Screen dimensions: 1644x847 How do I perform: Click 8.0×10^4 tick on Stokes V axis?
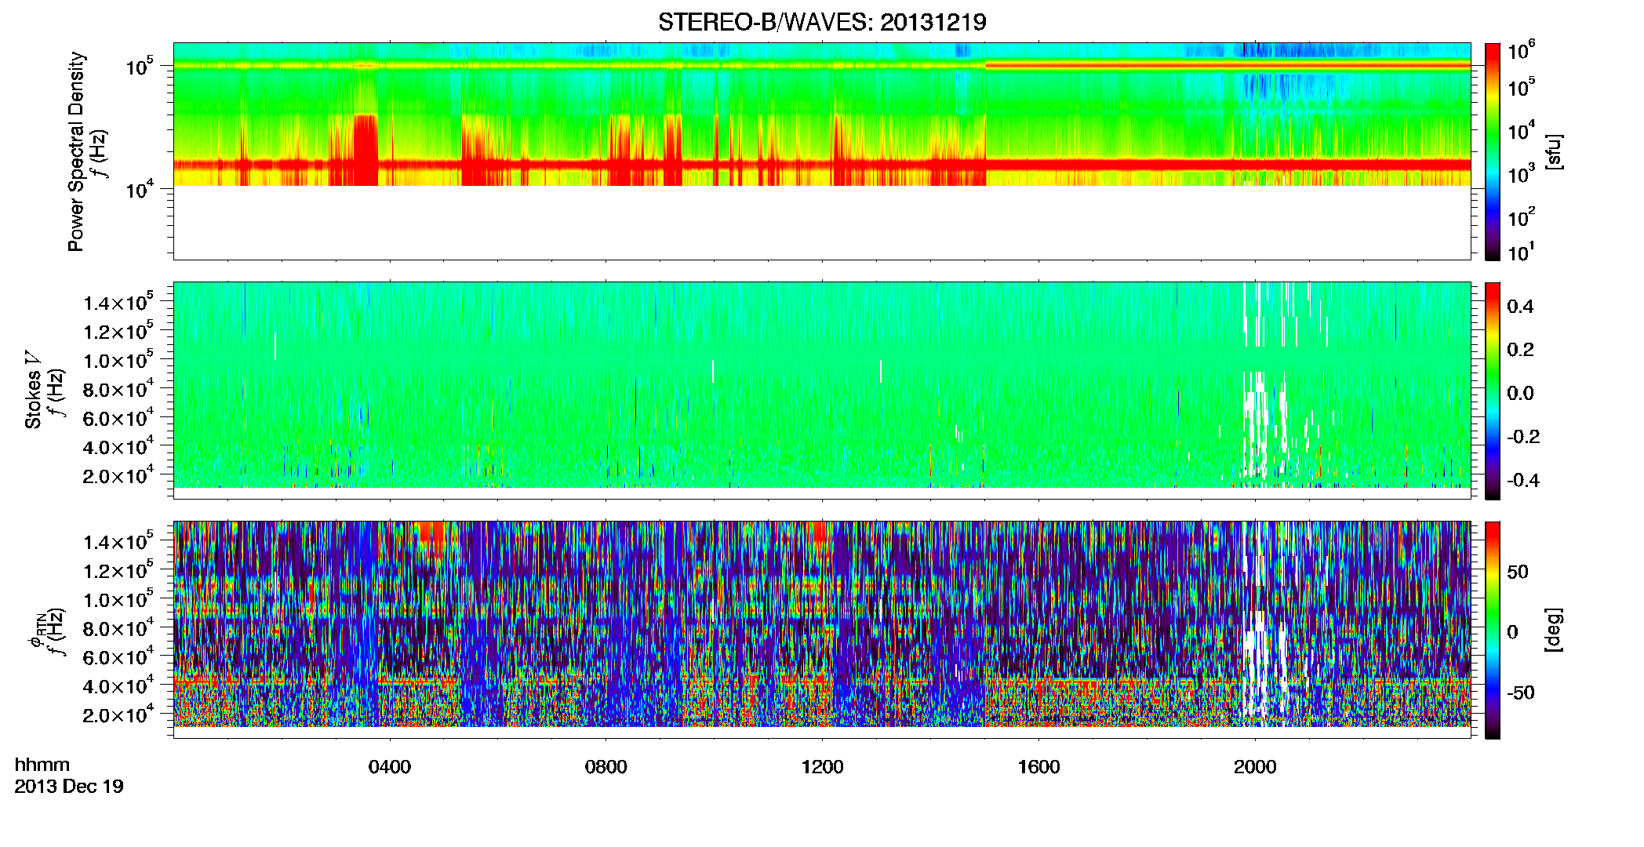click(118, 387)
